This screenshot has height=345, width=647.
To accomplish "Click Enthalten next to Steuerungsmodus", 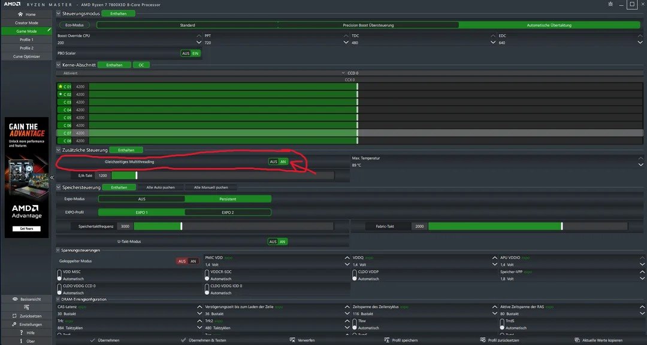I will click(x=119, y=14).
